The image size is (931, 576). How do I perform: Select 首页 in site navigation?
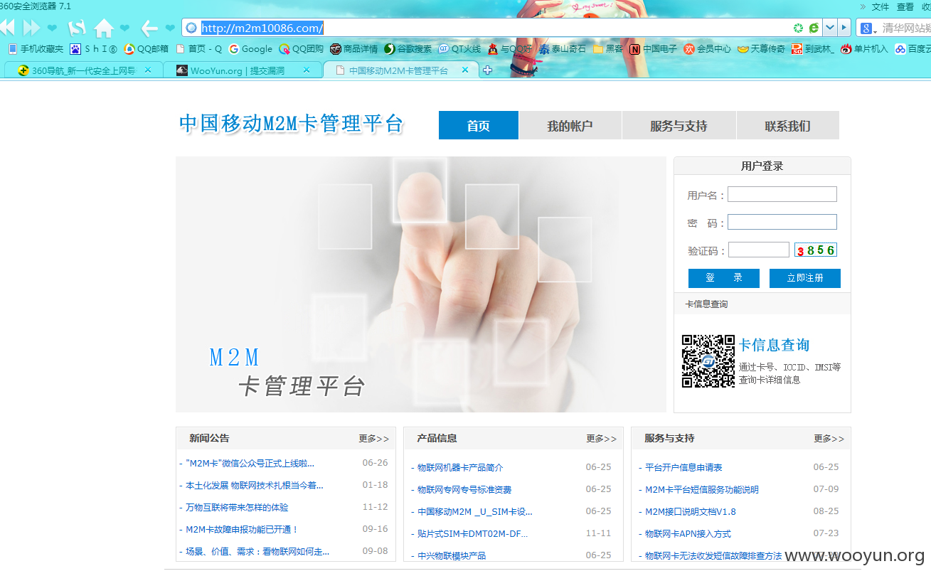[479, 126]
